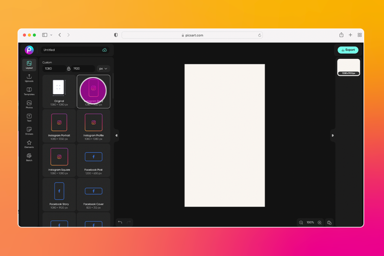Select the Facebook Cover layout preset

click(93, 195)
